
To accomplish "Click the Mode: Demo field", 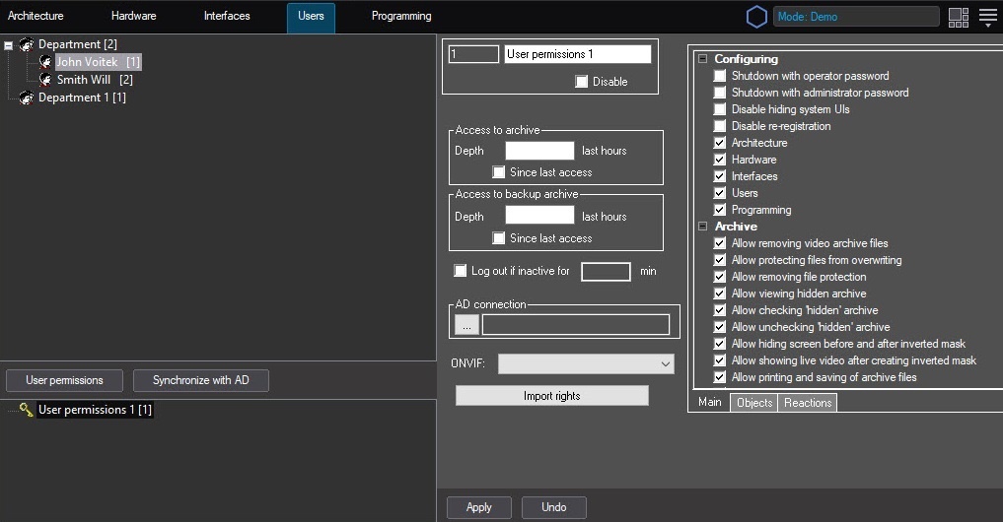I will point(856,17).
